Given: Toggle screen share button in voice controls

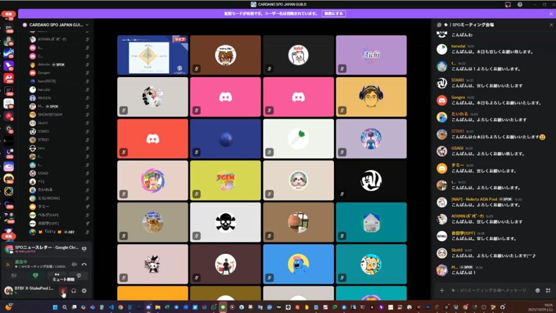Looking at the screenshot, I should (x=36, y=276).
